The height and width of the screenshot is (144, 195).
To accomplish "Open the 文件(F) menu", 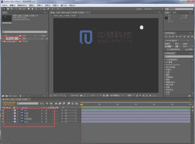I will click(5, 5).
